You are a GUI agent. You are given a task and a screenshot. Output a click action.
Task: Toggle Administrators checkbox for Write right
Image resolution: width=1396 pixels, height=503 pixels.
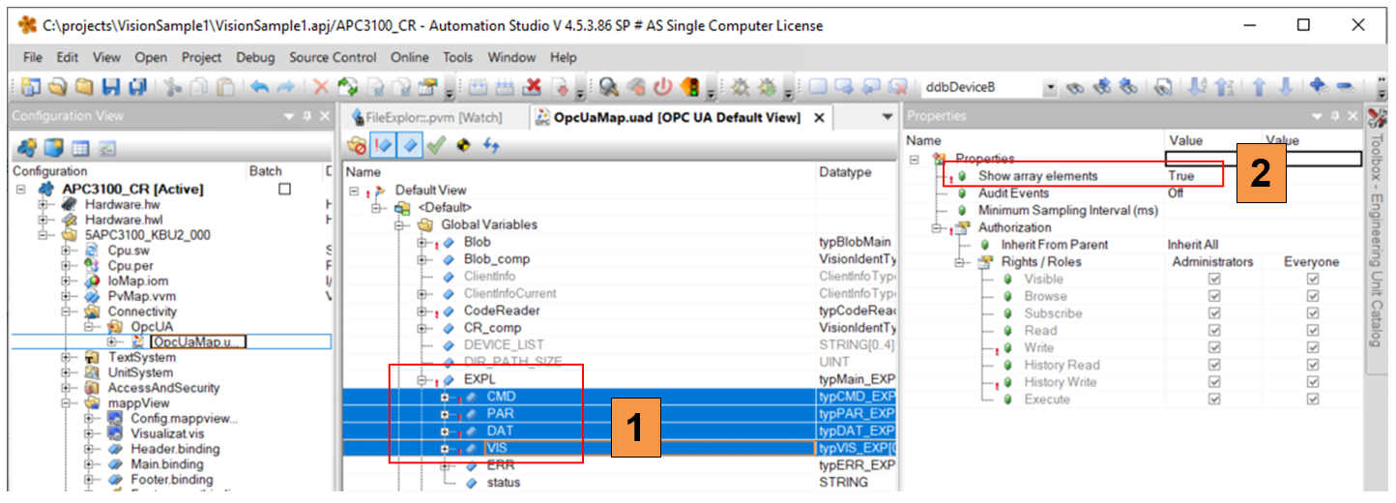(x=1214, y=348)
